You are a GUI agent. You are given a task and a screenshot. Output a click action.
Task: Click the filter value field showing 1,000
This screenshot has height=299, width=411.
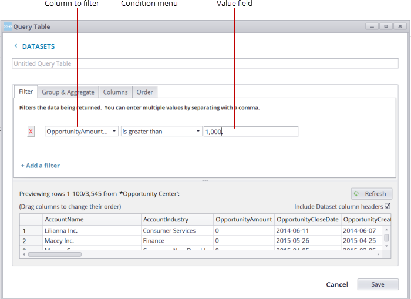point(251,132)
